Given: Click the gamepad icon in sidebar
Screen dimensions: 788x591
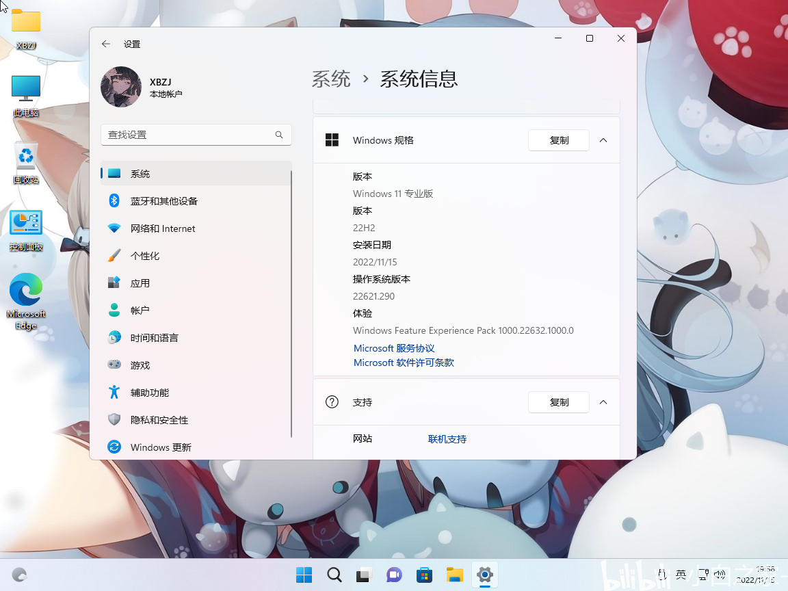Looking at the screenshot, I should click(x=114, y=365).
